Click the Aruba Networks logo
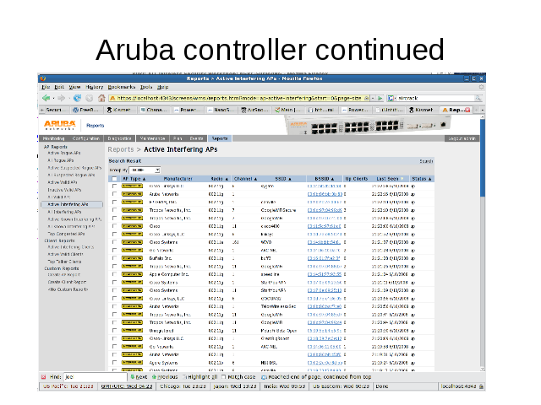Viewport: 541px width, 405px height. (59, 125)
